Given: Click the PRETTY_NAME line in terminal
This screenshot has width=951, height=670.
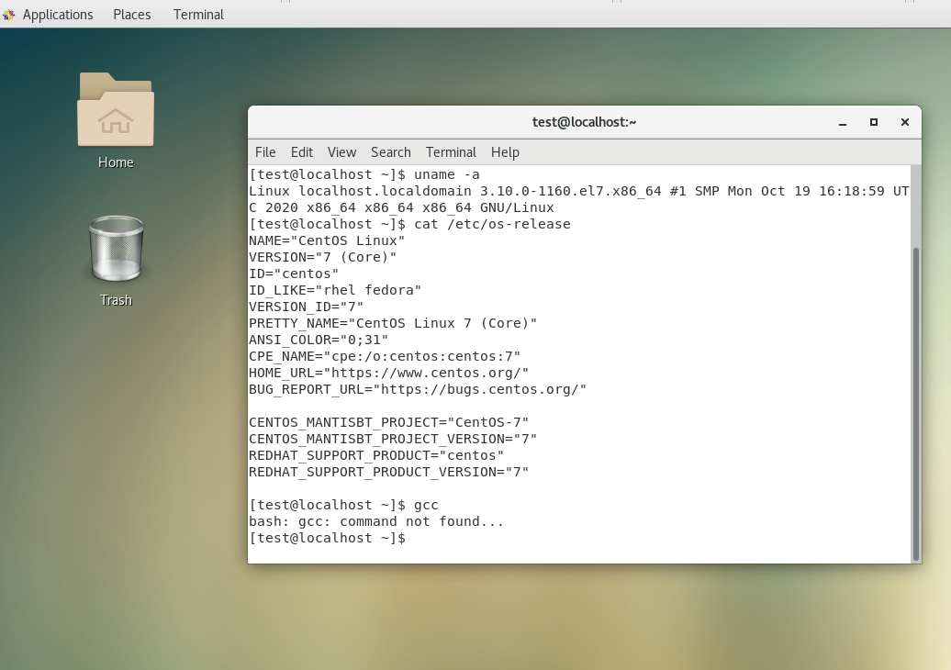Looking at the screenshot, I should [x=393, y=323].
